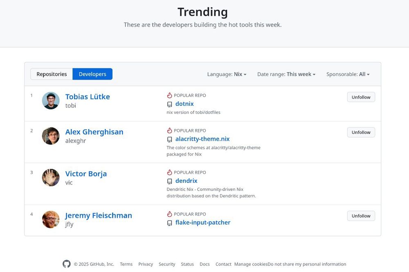The width and height of the screenshot is (409, 272).
Task: Click flame icon above flake-input-patcher
Action: pyautogui.click(x=170, y=214)
